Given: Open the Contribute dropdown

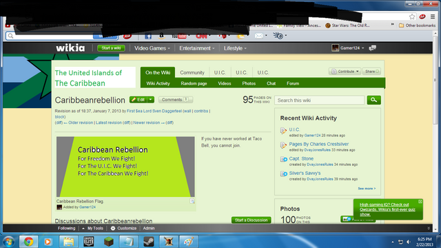Looking at the screenshot, I should (345, 72).
